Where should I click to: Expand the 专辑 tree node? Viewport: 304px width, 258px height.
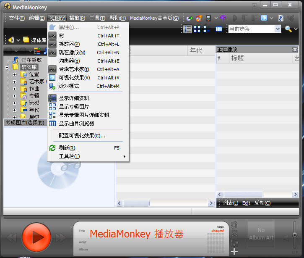pyautogui.click(x=14, y=96)
